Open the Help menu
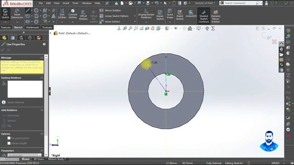 coord(97,3)
